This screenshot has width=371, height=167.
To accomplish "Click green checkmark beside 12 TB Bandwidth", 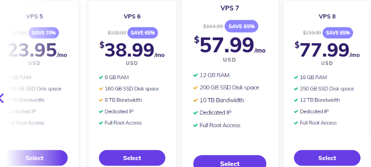I will [296, 100].
